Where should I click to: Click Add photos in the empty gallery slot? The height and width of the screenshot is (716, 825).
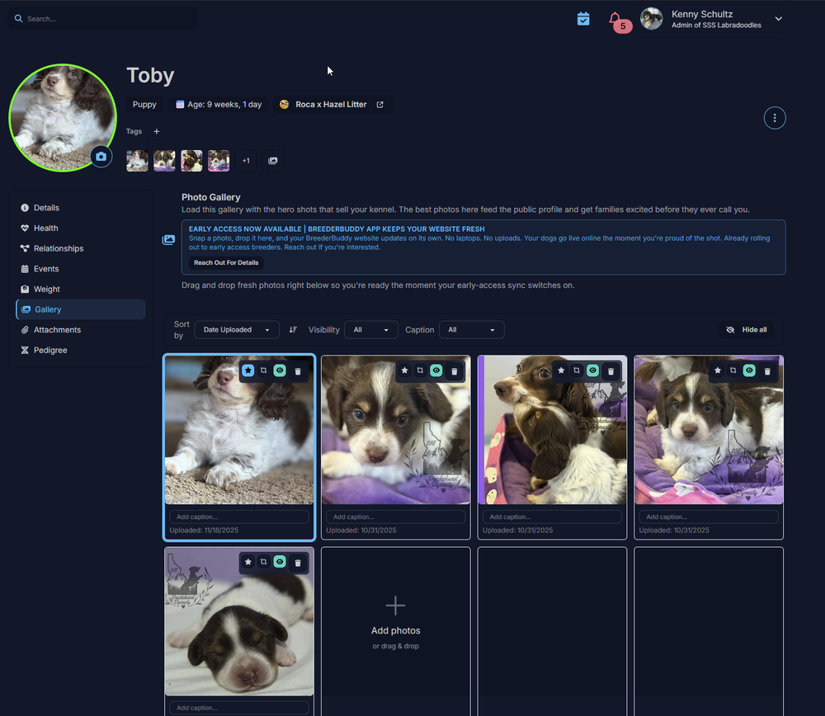tap(395, 630)
